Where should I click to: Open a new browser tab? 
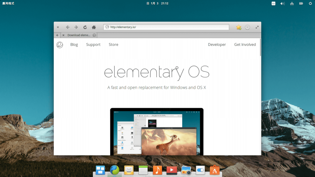point(57,35)
